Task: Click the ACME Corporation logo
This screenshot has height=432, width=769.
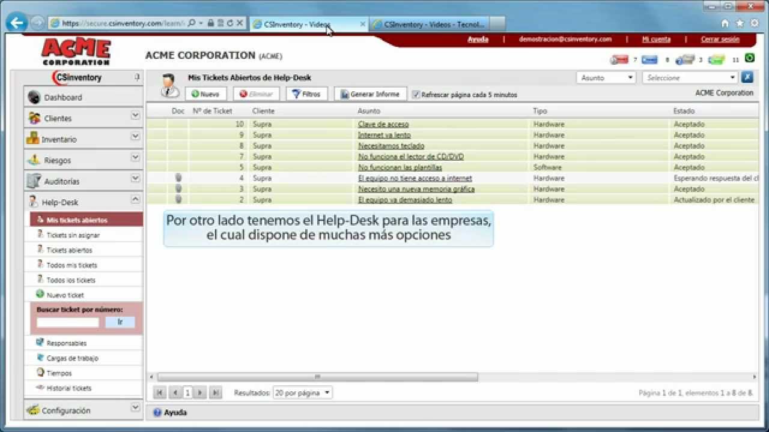Action: pyautogui.click(x=76, y=52)
